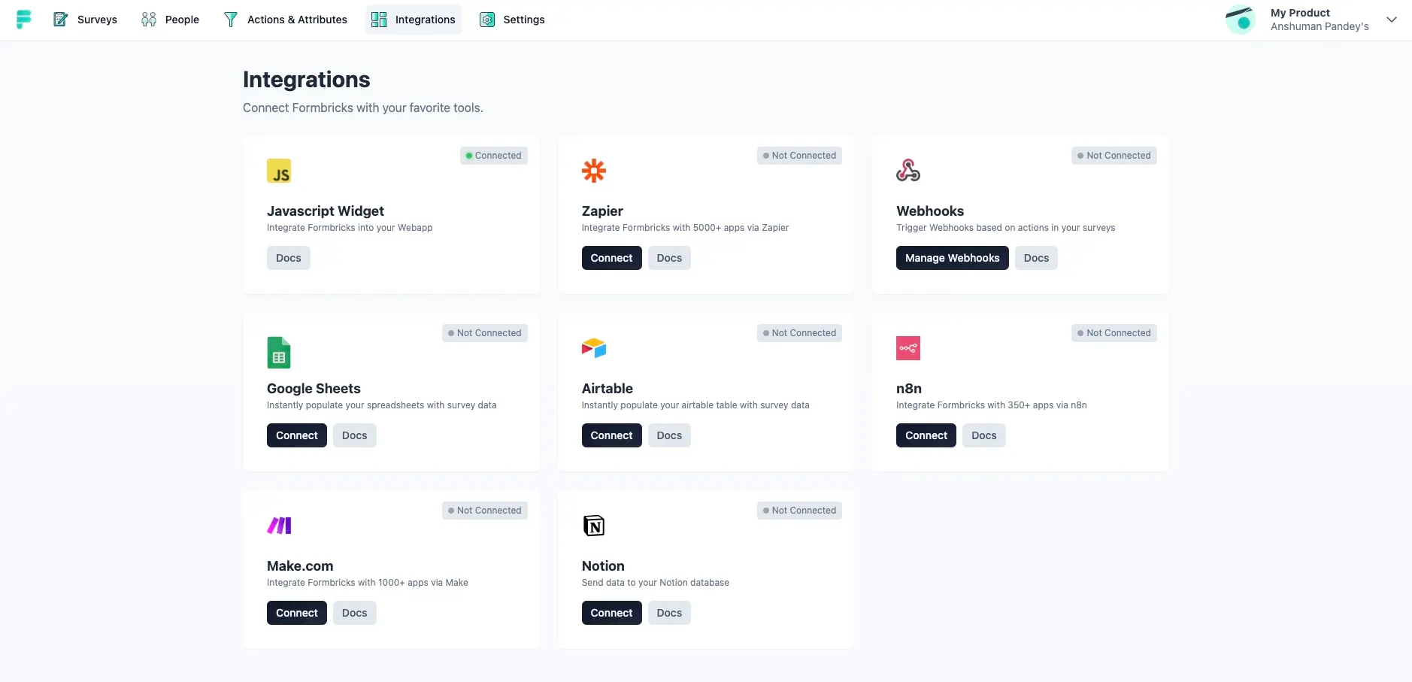Click the Manage Webhooks button
The height and width of the screenshot is (682, 1412).
pyautogui.click(x=953, y=258)
